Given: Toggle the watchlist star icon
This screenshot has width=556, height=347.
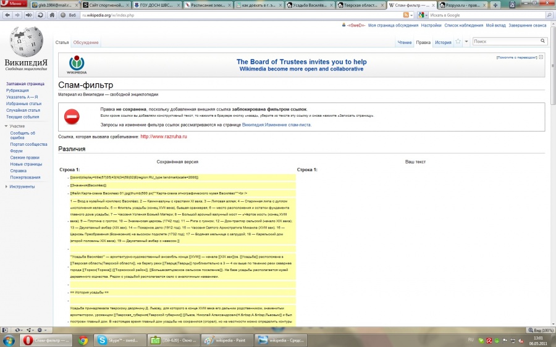Looking at the screenshot, I should [x=458, y=41].
